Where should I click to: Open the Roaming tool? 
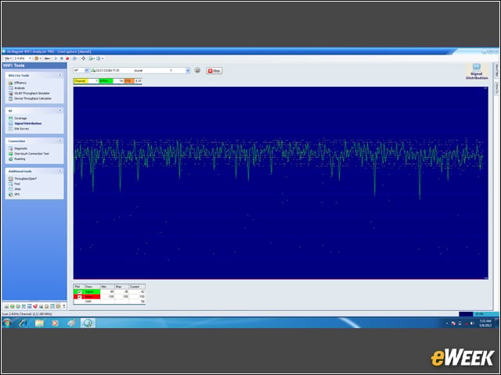click(x=17, y=159)
